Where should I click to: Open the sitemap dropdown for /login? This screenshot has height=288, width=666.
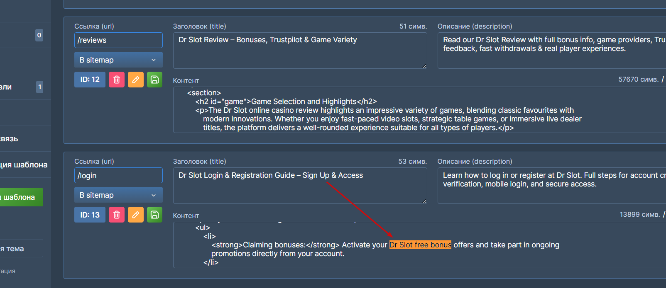point(118,195)
